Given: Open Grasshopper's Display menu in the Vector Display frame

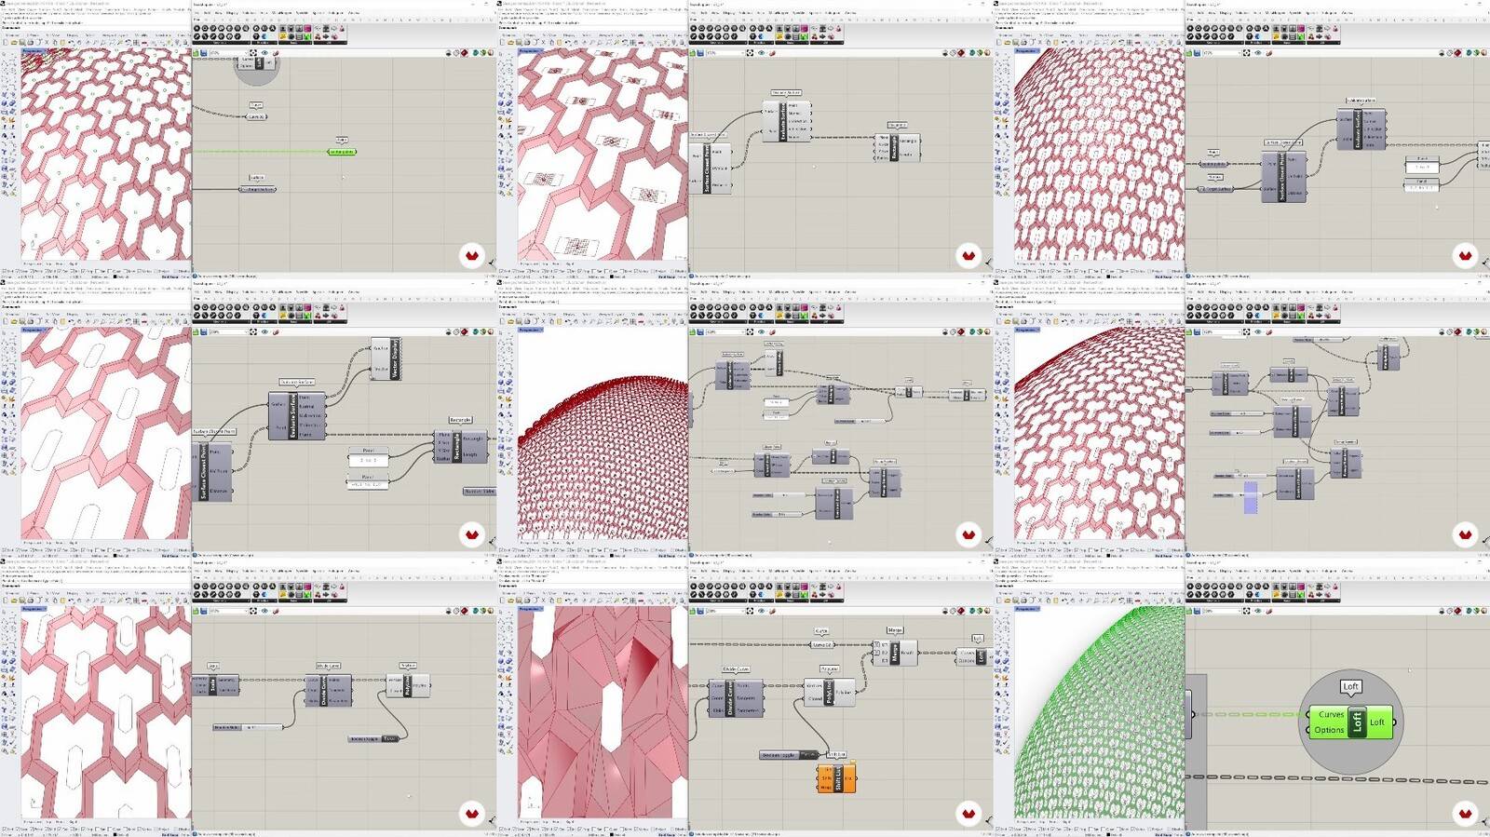Looking at the screenshot, I should (x=233, y=291).
